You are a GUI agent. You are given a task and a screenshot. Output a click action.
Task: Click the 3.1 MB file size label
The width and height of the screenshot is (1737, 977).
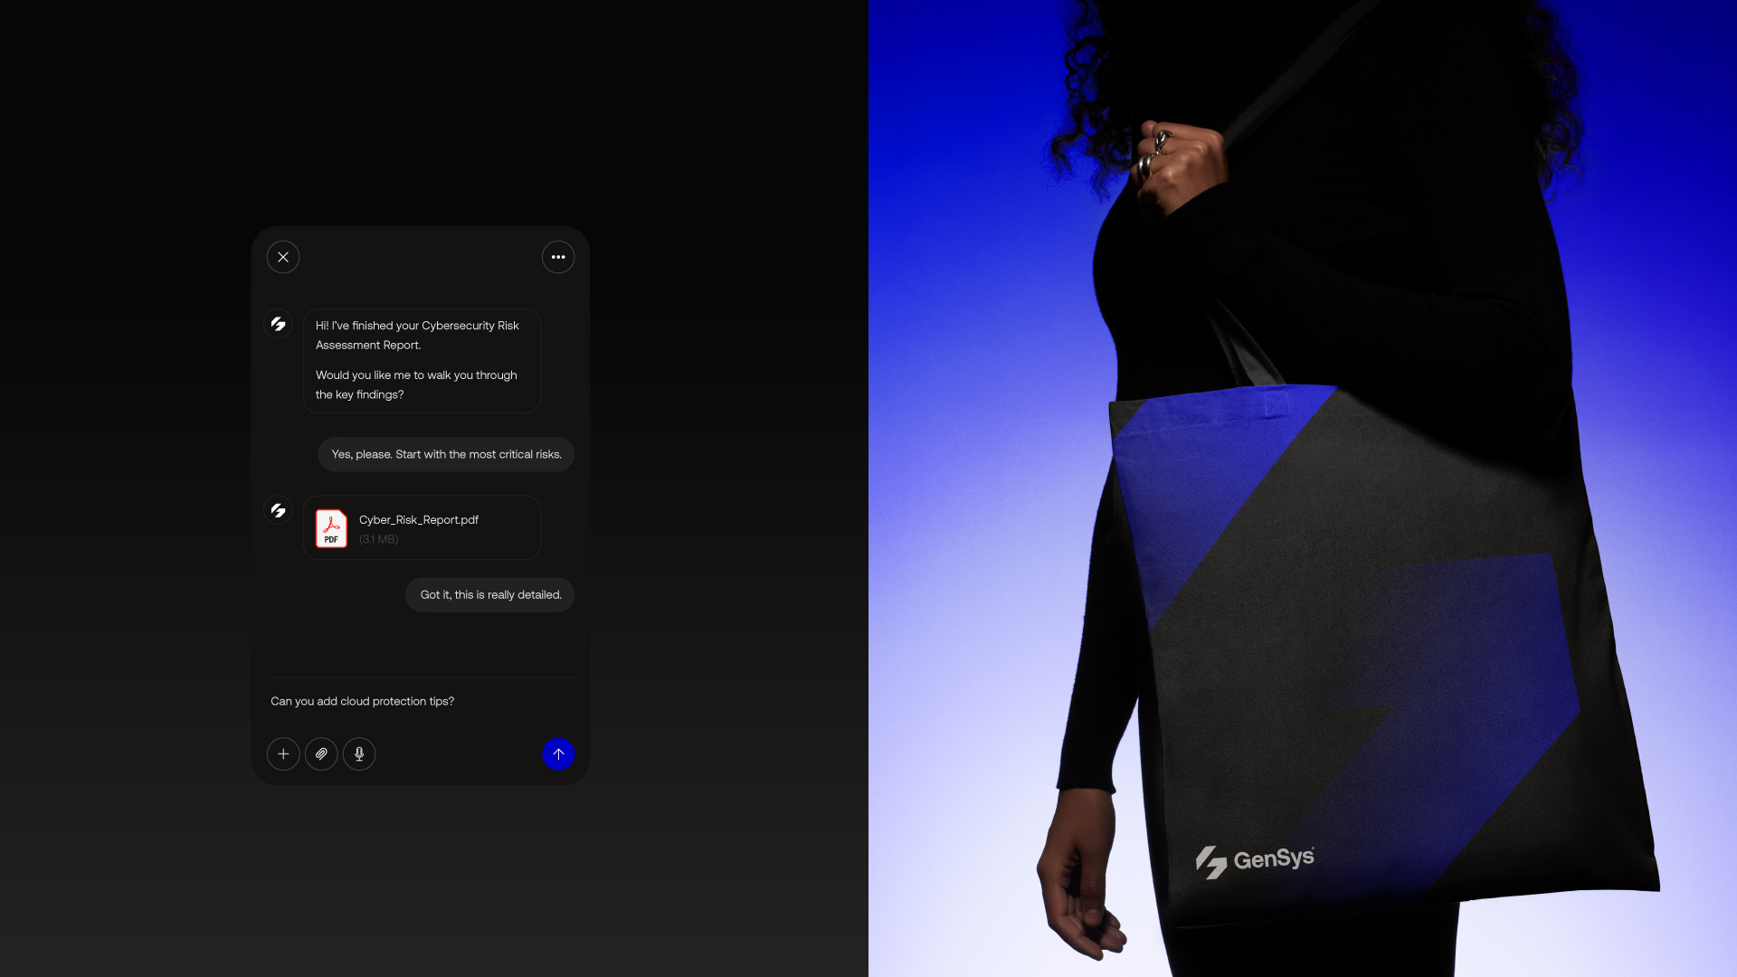click(x=378, y=539)
